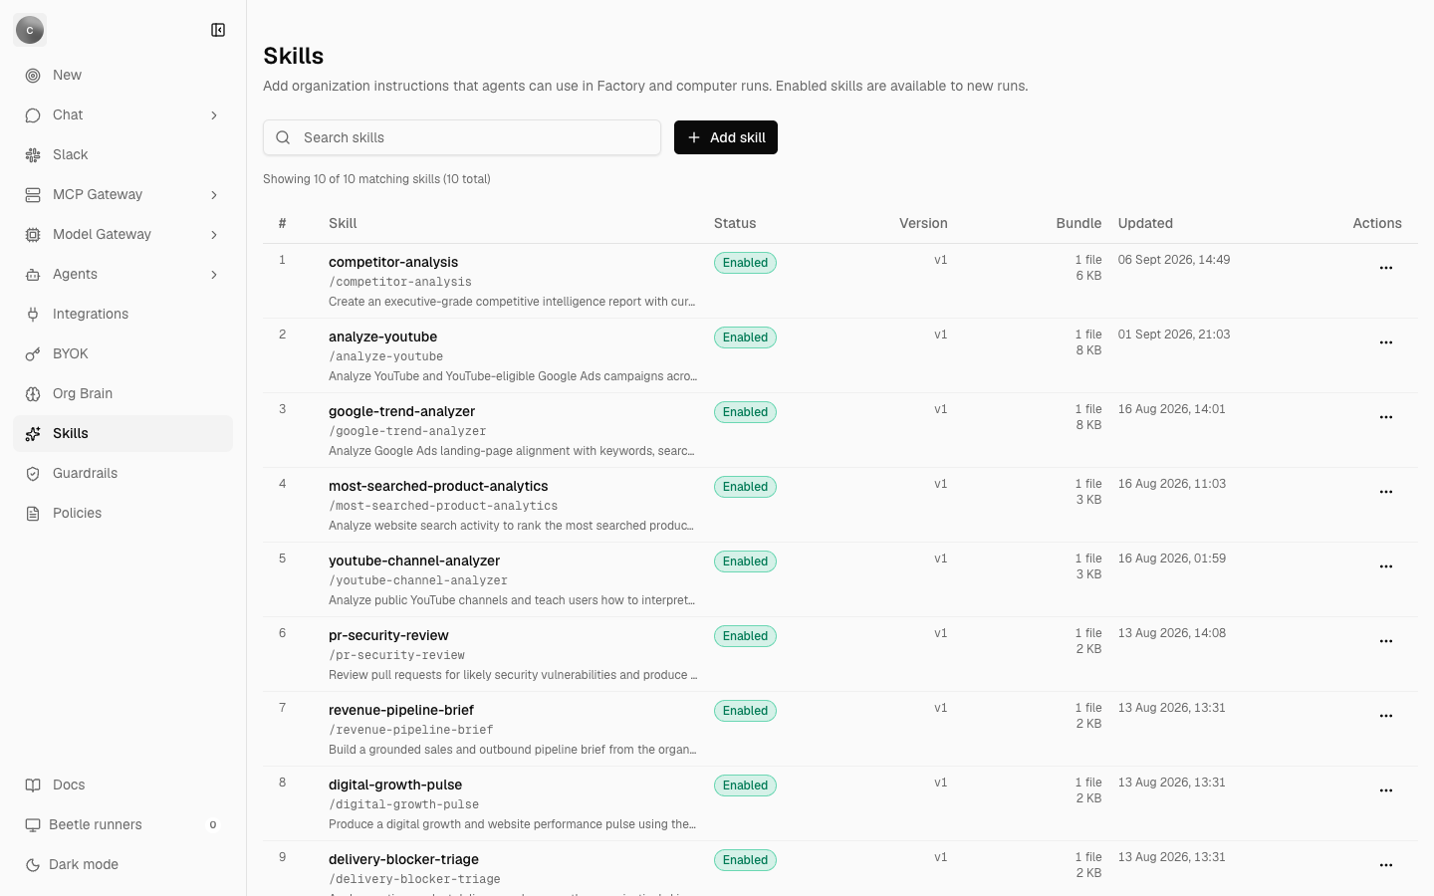The image size is (1434, 896).
Task: Click the Updated column header
Action: [x=1145, y=223]
